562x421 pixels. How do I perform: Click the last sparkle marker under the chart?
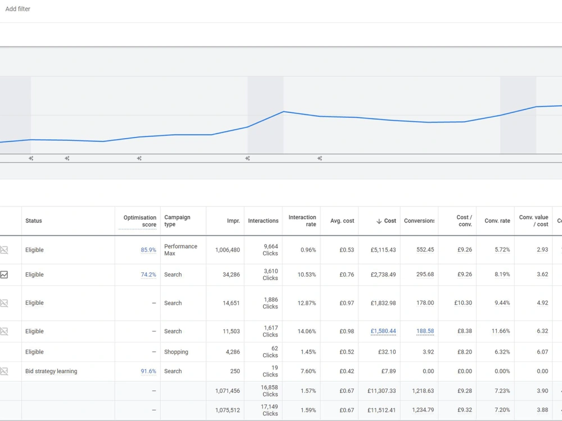(320, 158)
